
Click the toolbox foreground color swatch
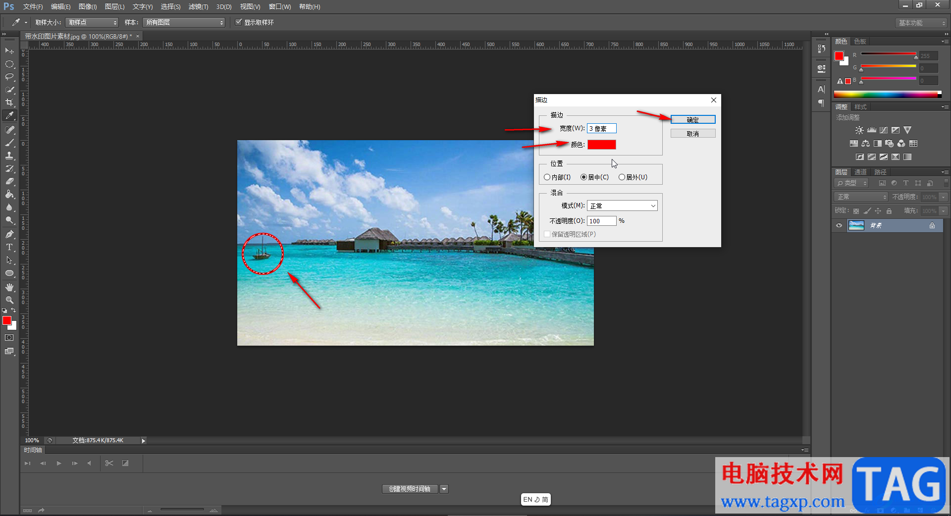(7, 320)
